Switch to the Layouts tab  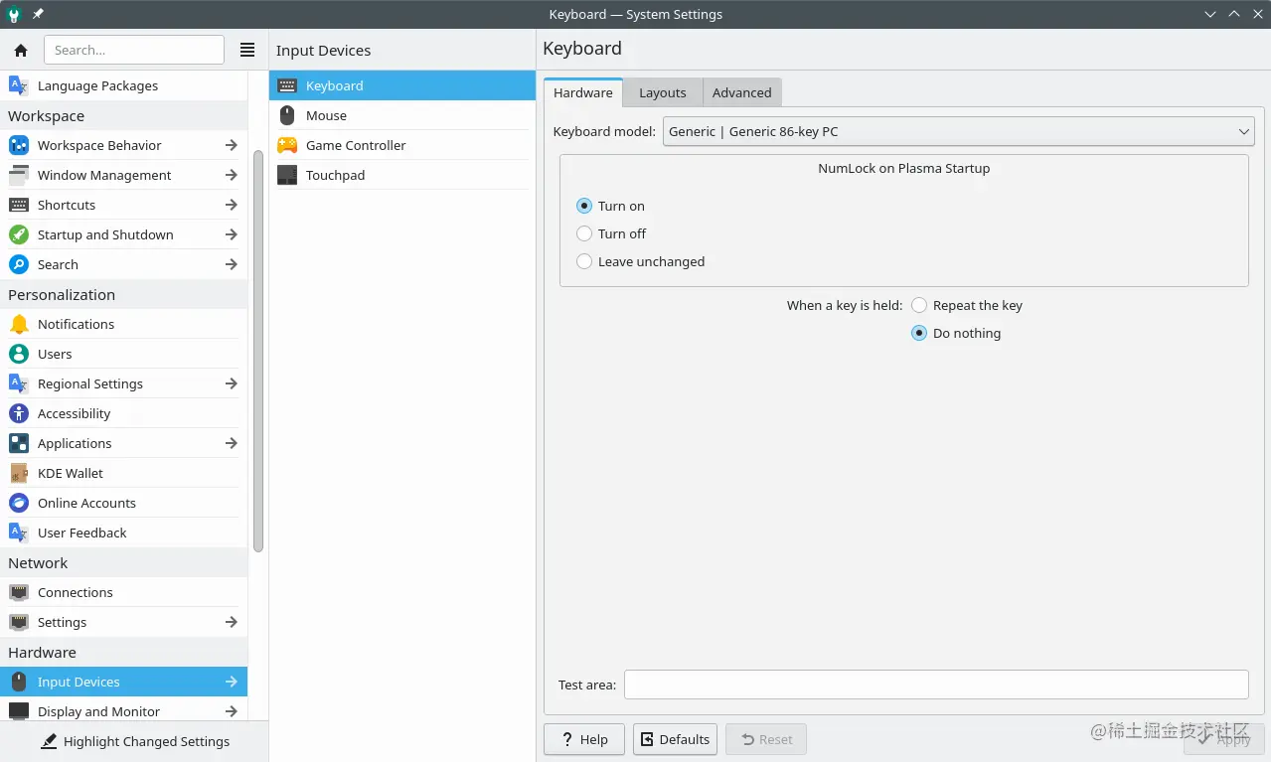(x=663, y=92)
